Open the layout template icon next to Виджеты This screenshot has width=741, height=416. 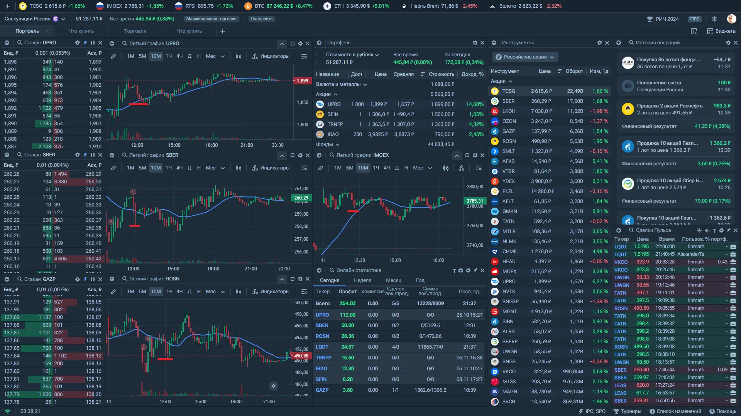(x=694, y=31)
